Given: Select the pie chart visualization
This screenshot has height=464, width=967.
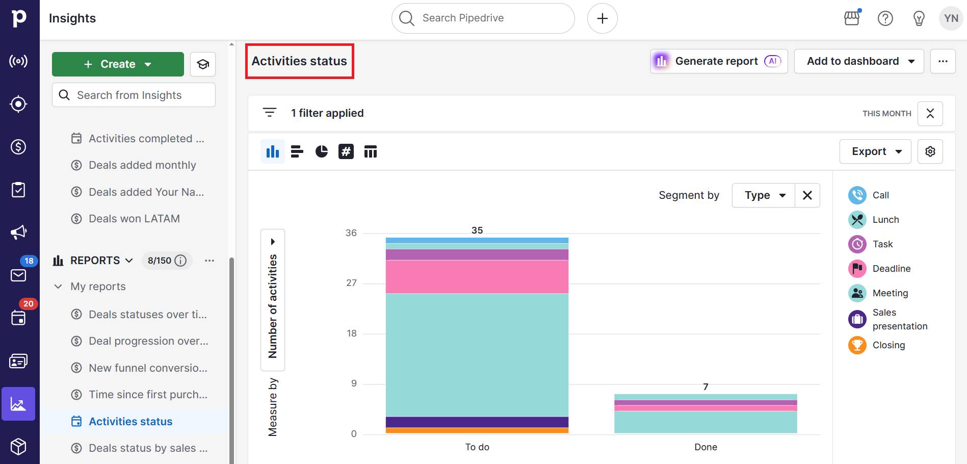Looking at the screenshot, I should click(321, 151).
